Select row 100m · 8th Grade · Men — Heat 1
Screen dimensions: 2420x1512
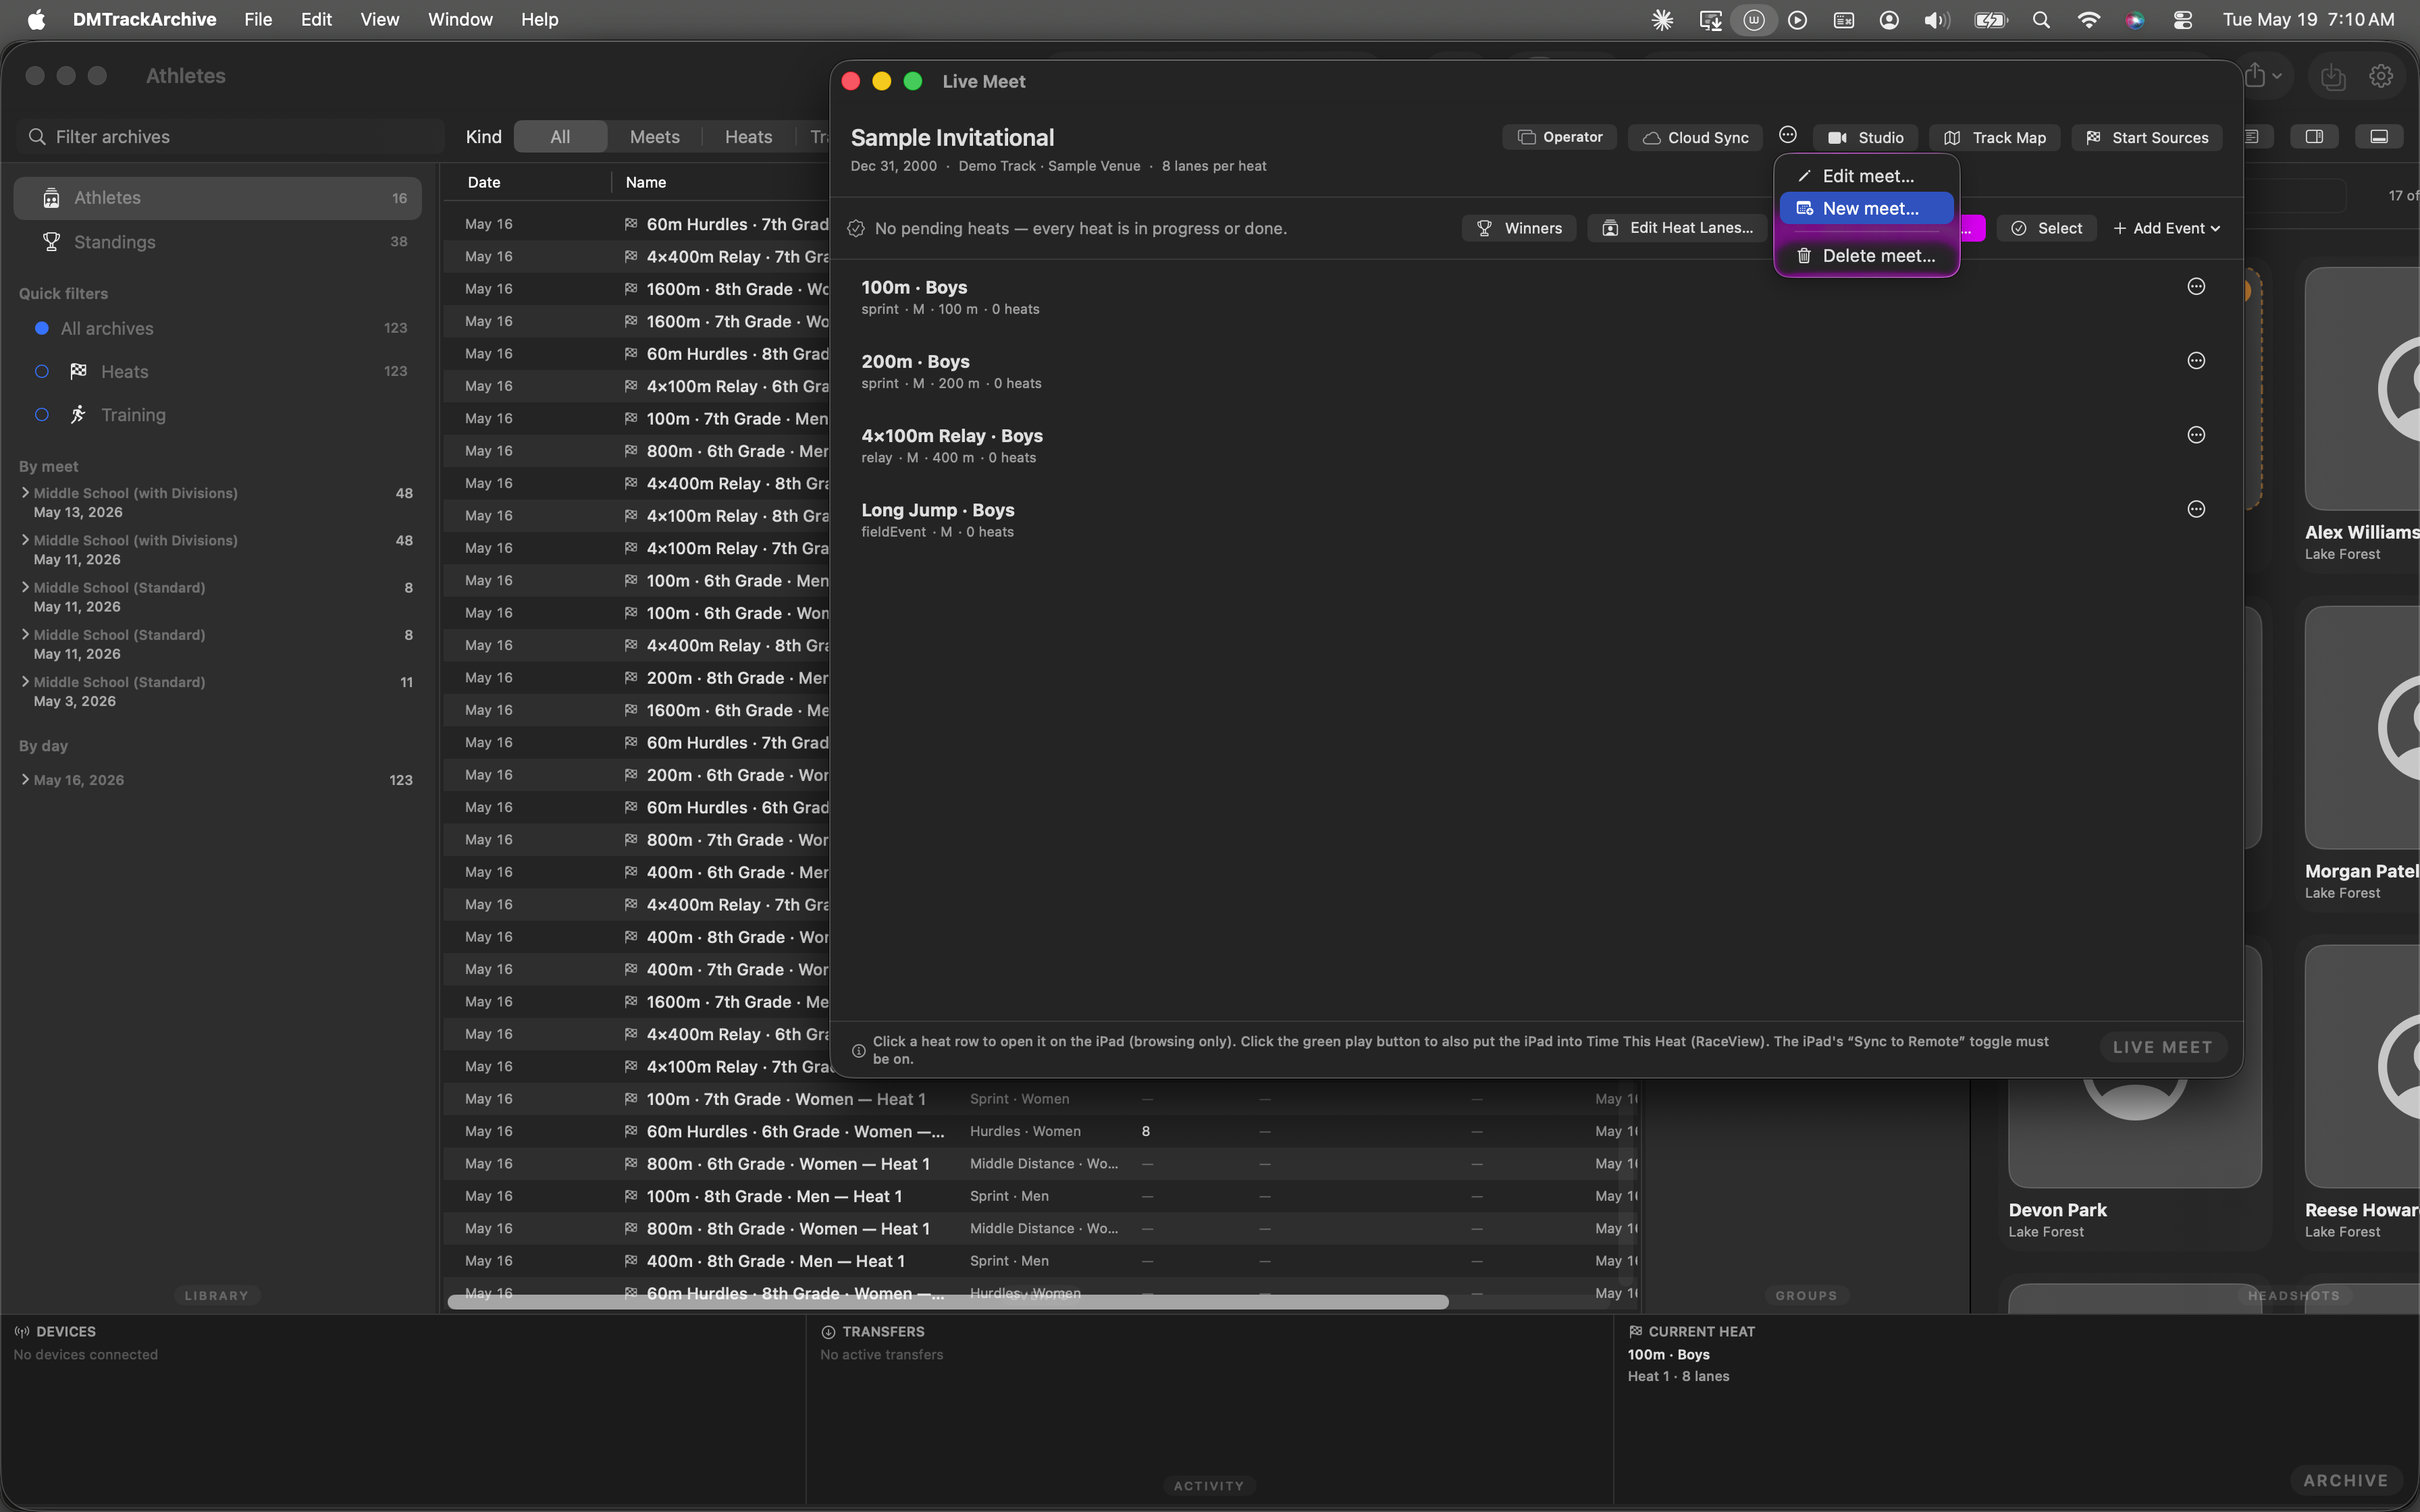pyautogui.click(x=1040, y=1196)
